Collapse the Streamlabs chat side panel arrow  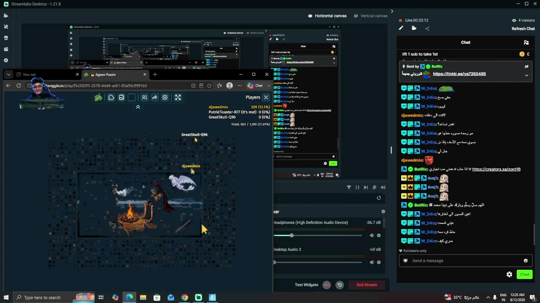(392, 11)
